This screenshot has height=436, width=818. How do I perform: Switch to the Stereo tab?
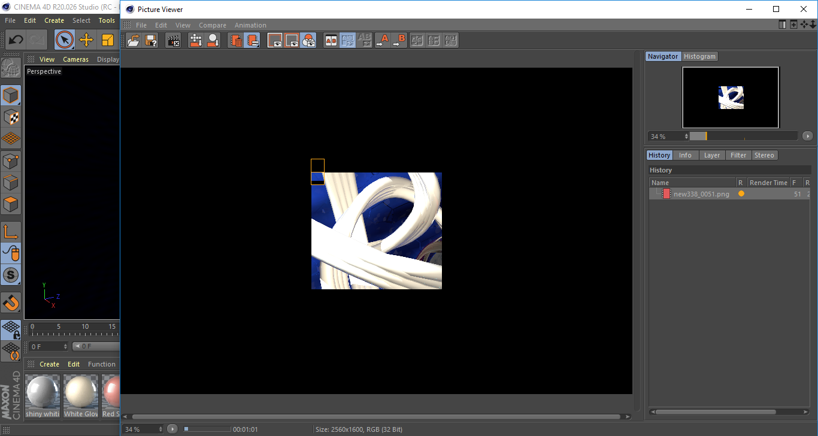click(764, 155)
